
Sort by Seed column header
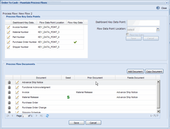[x=68, y=78]
